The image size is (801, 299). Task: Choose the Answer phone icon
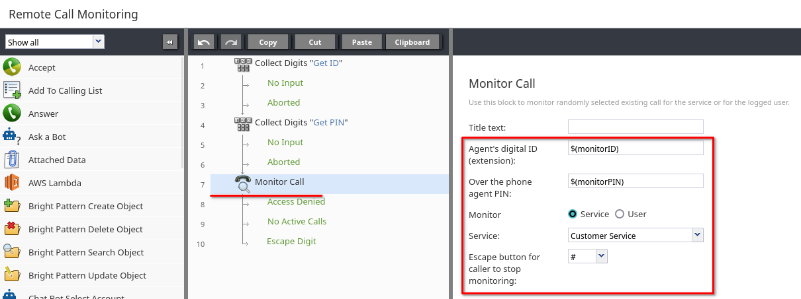tap(12, 114)
